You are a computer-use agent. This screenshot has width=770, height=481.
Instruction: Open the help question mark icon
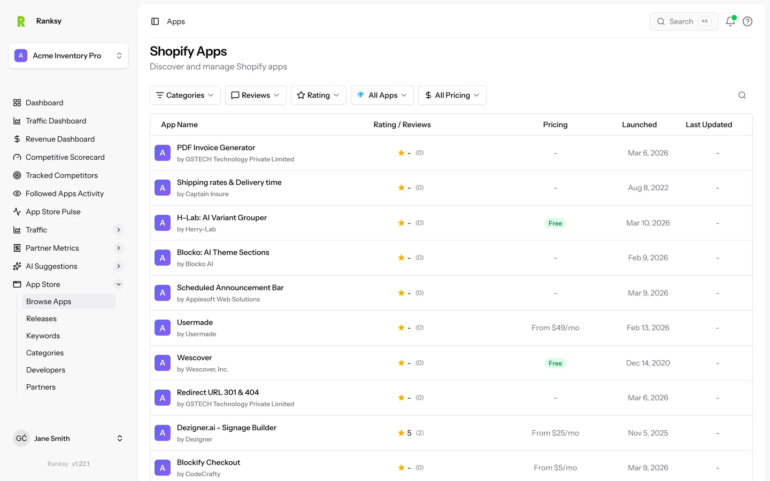pyautogui.click(x=748, y=21)
